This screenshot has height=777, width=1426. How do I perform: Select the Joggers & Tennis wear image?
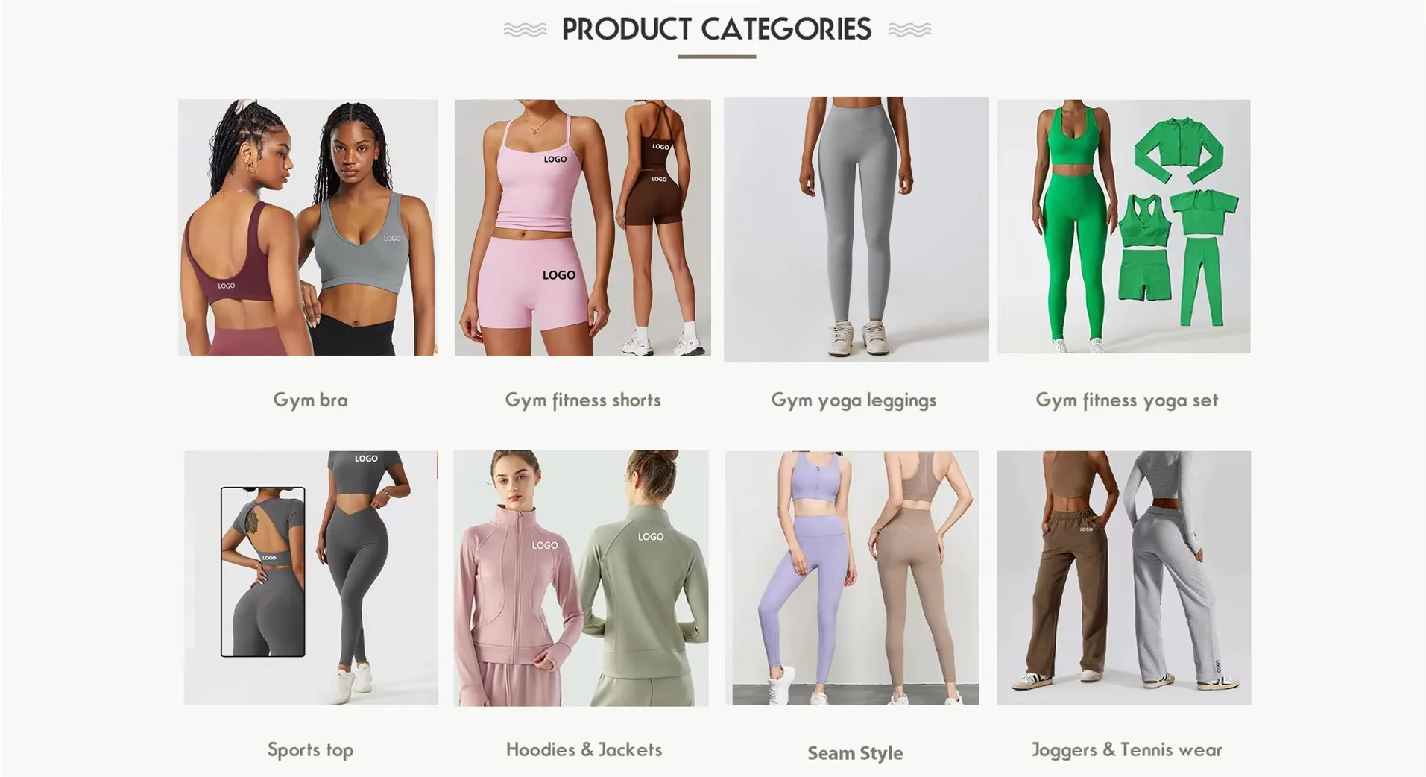click(1124, 578)
